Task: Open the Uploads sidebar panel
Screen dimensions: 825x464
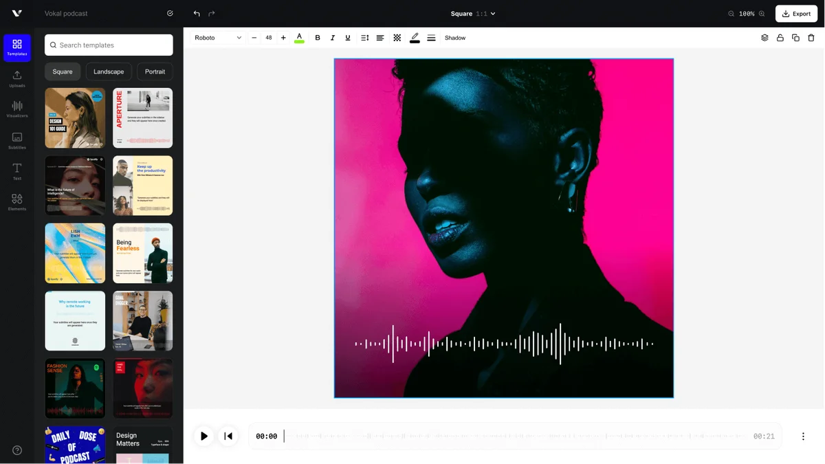Action: (17, 78)
